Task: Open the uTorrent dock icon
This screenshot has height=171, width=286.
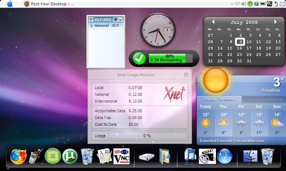Action: pyautogui.click(x=70, y=156)
